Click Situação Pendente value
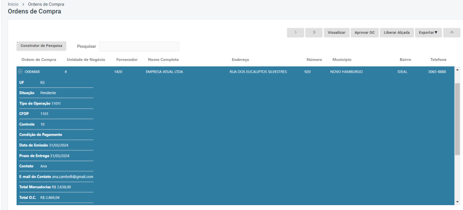 48,93
